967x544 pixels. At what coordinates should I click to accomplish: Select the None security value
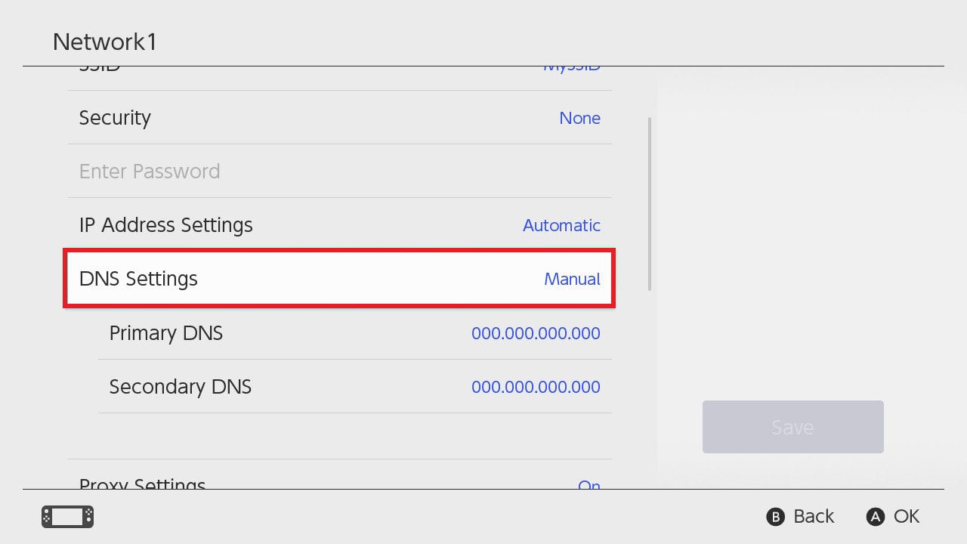579,119
